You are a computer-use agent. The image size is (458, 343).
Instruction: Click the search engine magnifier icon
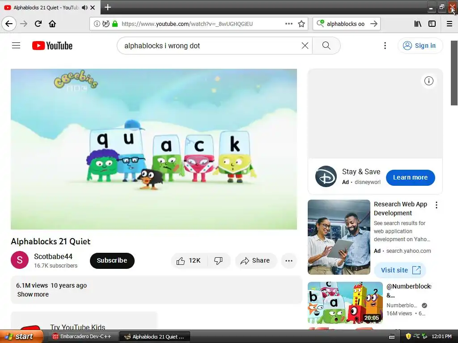coord(320,23)
